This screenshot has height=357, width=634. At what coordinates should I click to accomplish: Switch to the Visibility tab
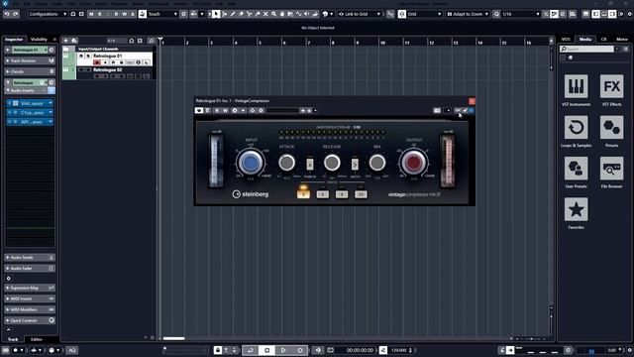[39, 40]
